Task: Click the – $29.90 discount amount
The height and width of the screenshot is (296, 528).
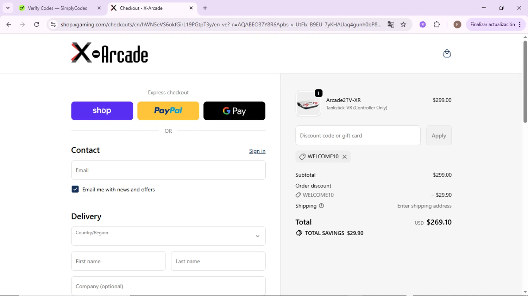Action: [x=441, y=195]
